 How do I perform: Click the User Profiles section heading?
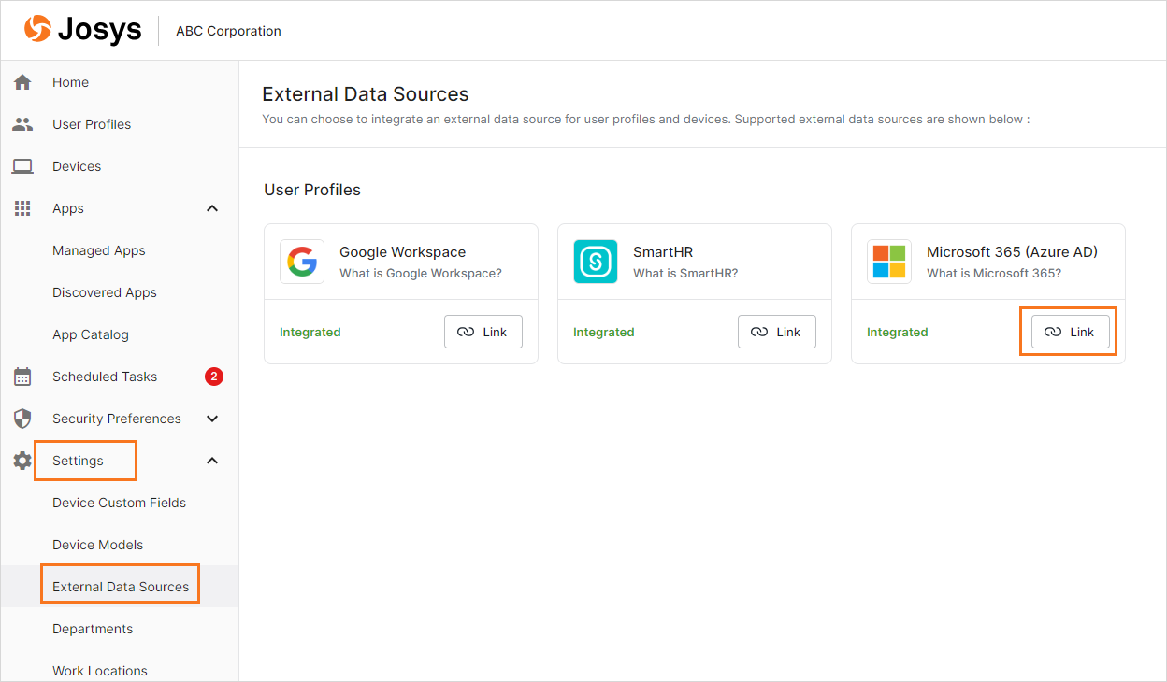click(x=312, y=190)
